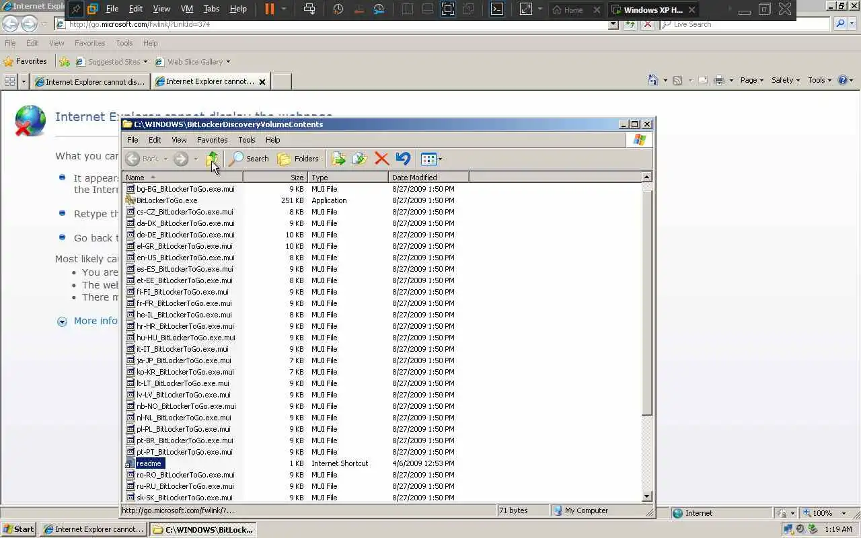861x538 pixels.
Task: Select ja-JP_BitLockerToGo.exe.mui file
Action: [x=179, y=360]
